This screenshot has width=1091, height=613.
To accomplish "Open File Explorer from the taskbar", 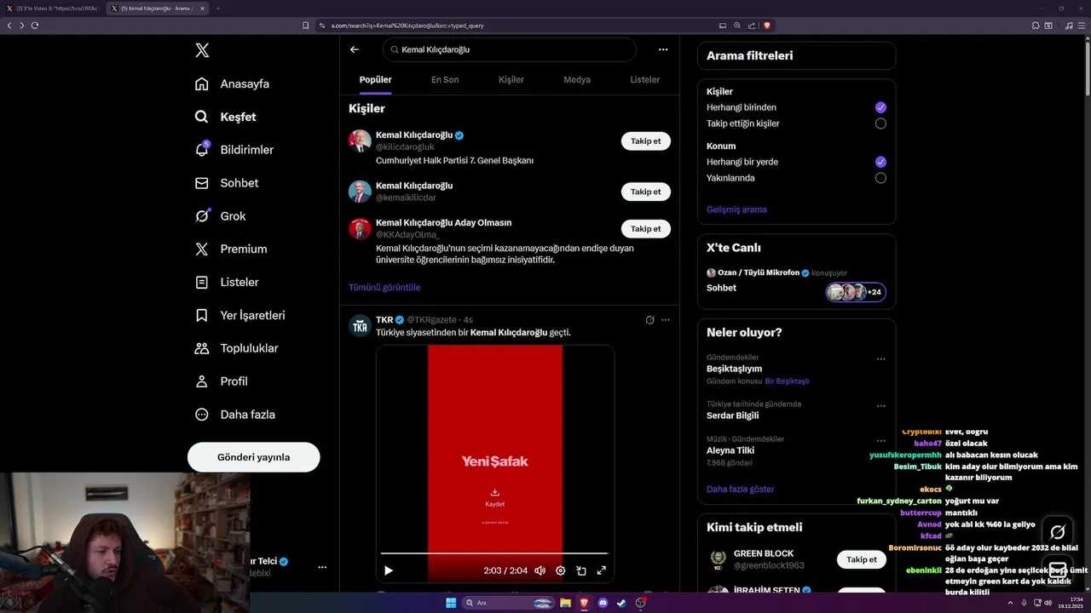I will [x=565, y=603].
